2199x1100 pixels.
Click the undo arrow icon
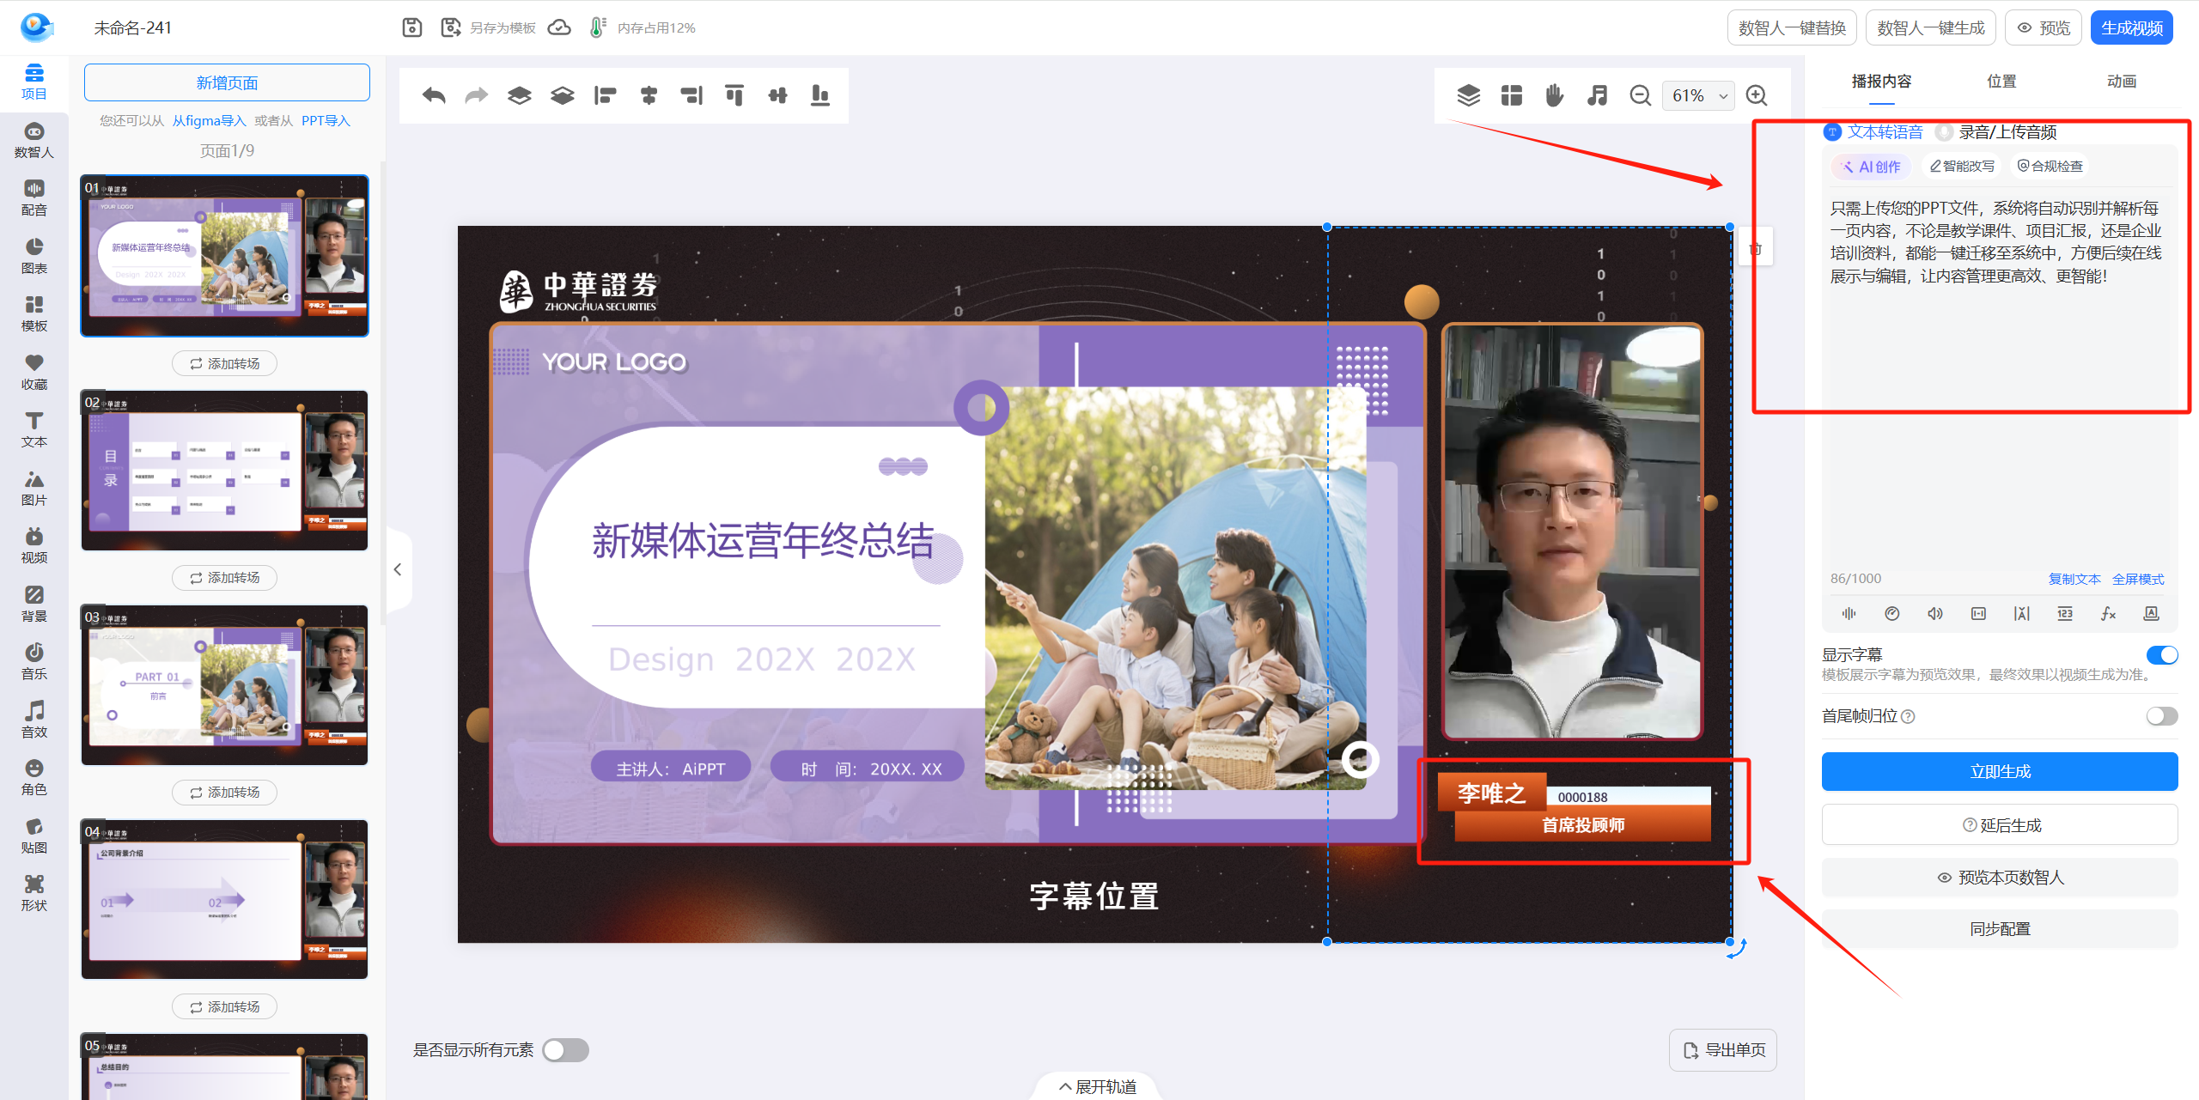pos(434,95)
